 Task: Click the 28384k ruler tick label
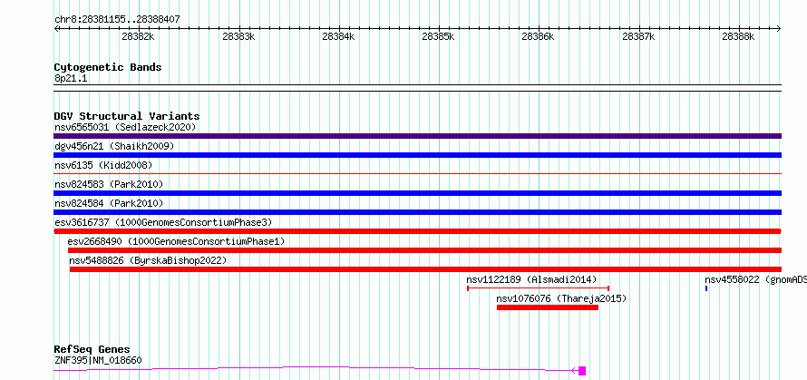[338, 36]
